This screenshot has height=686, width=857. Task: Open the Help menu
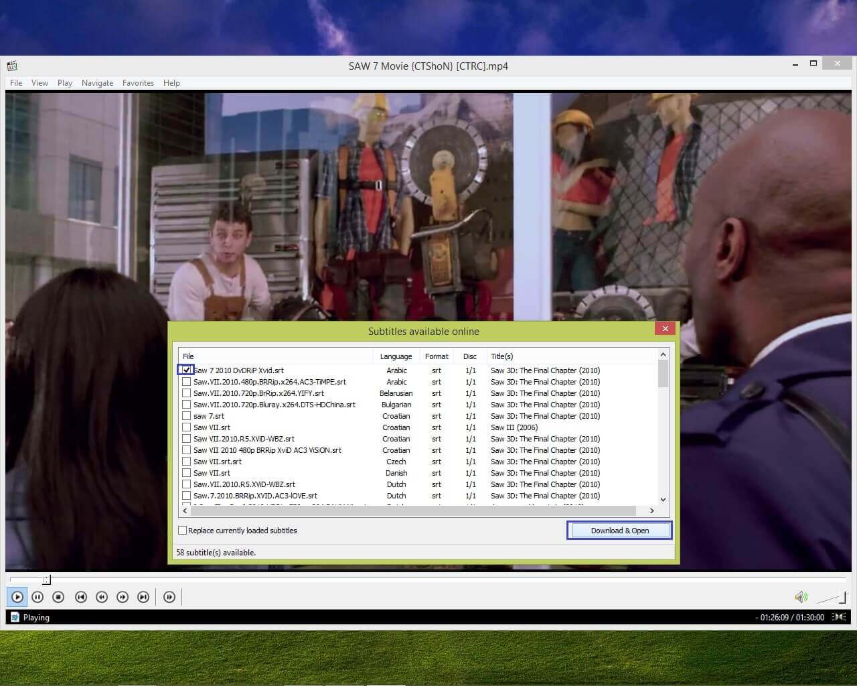pos(171,82)
